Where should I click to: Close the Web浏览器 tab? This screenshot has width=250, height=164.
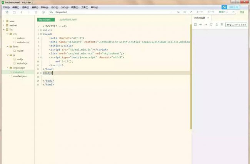coord(208,18)
